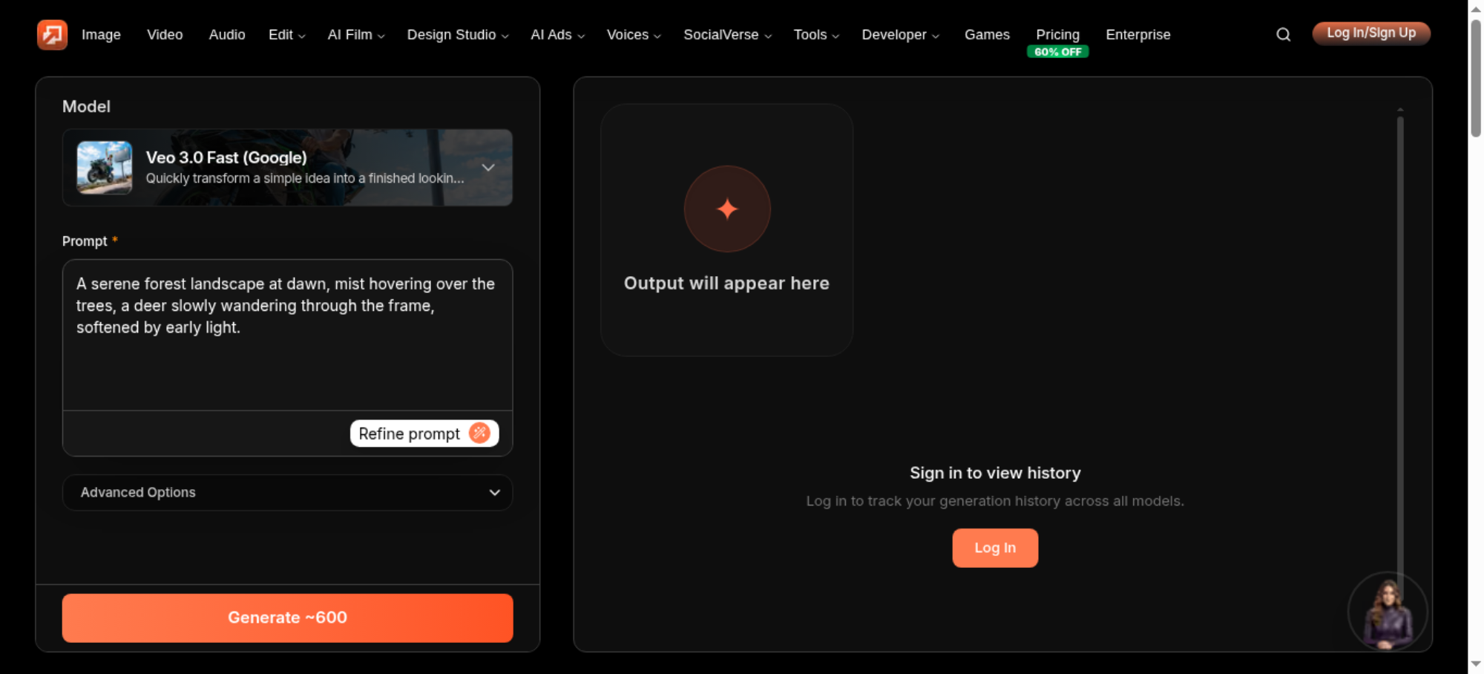Open the AI Film dropdown menu

356,35
